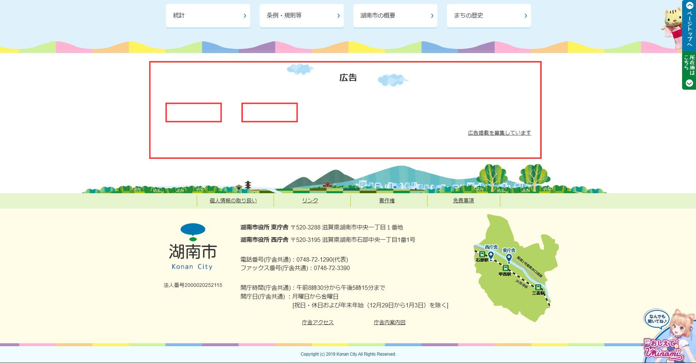The image size is (696, 363).
Task: Click the 湖南市 Konan City logo
Action: (x=193, y=247)
